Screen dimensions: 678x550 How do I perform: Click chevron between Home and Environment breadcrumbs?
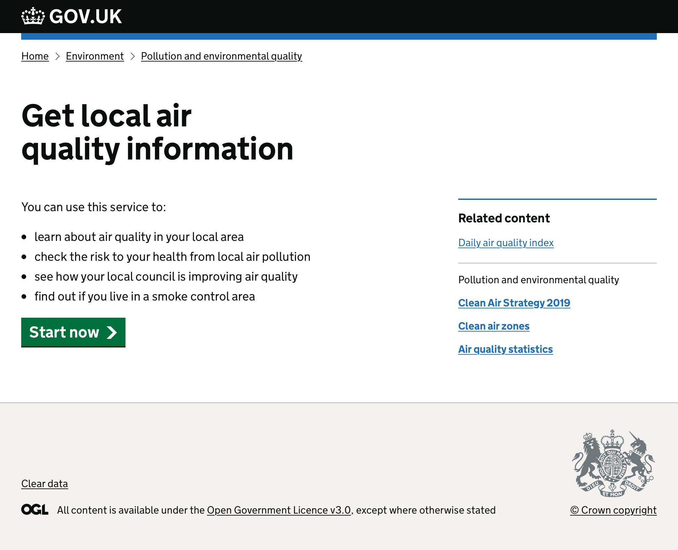coord(57,56)
